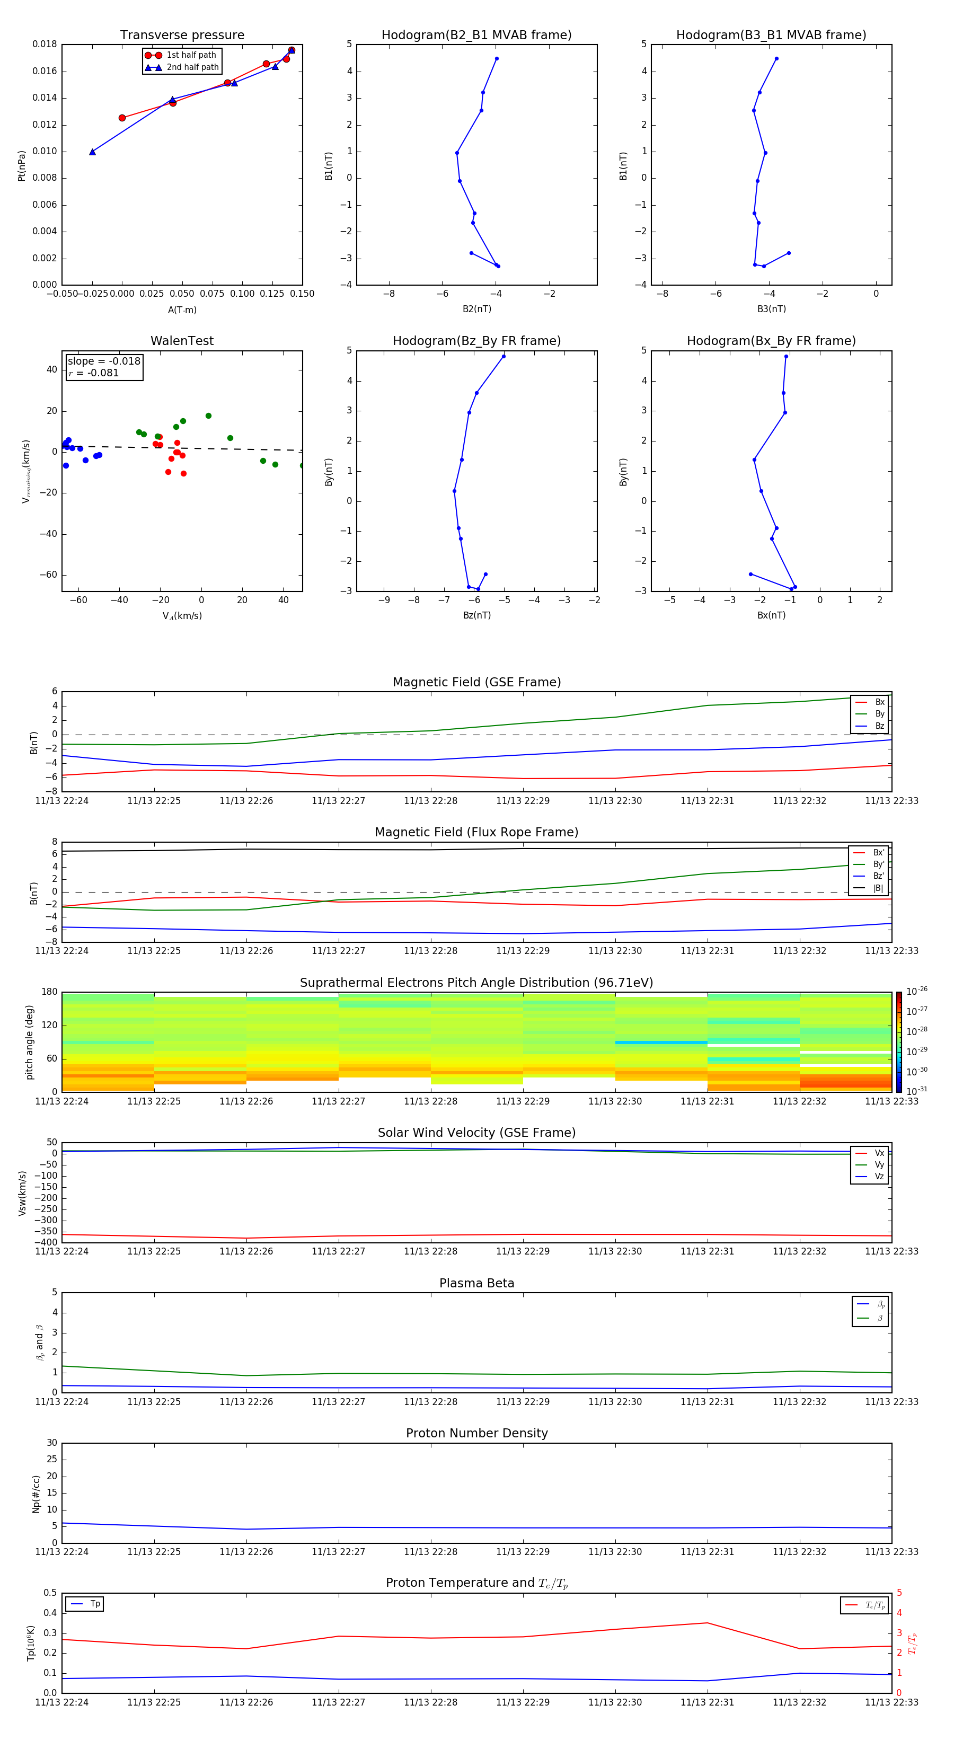Select the "Hodogram(B2_B1 MVAB frame)" title
The width and height of the screenshot is (954, 1749).
coord(476,36)
